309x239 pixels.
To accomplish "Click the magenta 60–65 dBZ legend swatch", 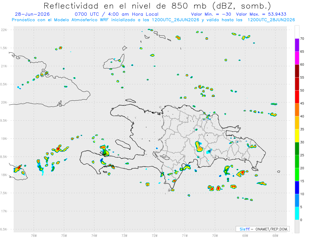I will (x=297, y=58).
